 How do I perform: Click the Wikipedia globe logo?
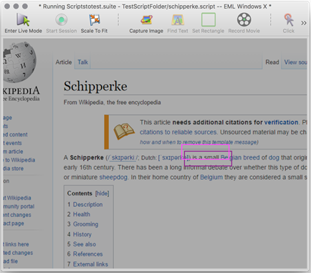(x=19, y=63)
